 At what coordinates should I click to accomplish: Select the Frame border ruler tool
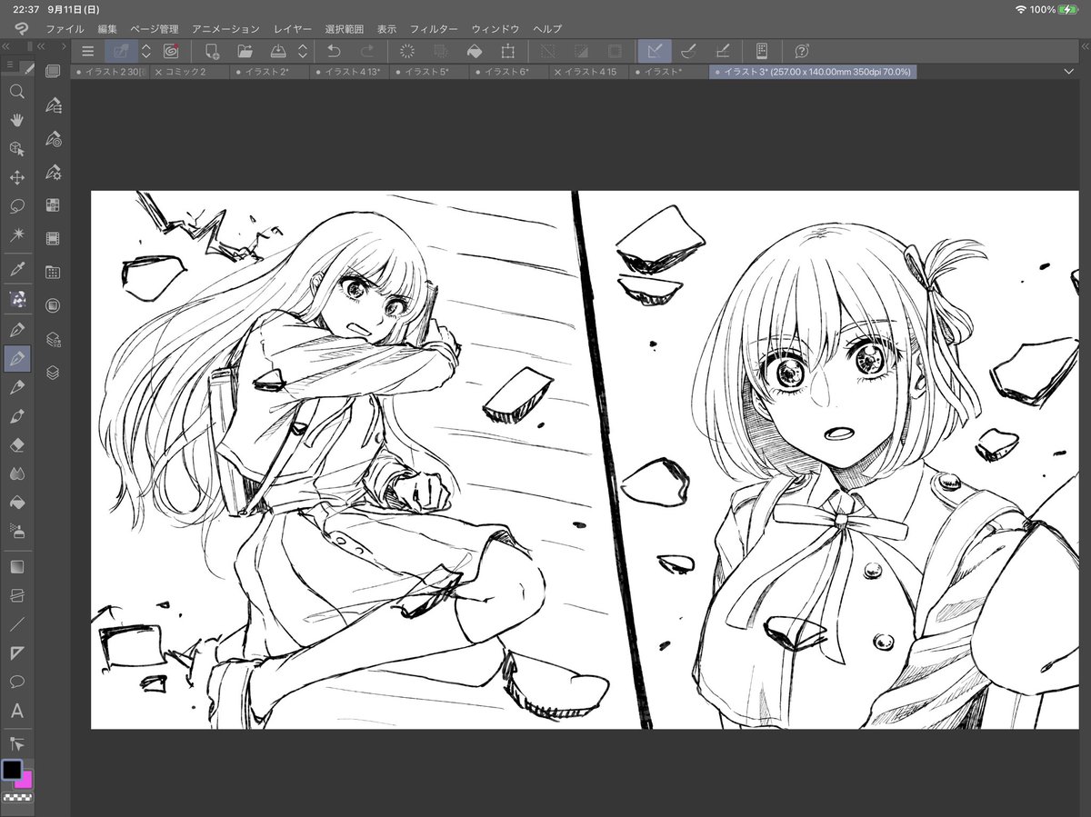click(x=16, y=653)
